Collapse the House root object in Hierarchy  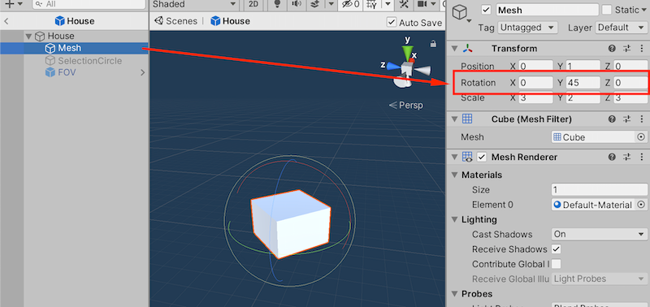[x=28, y=37]
